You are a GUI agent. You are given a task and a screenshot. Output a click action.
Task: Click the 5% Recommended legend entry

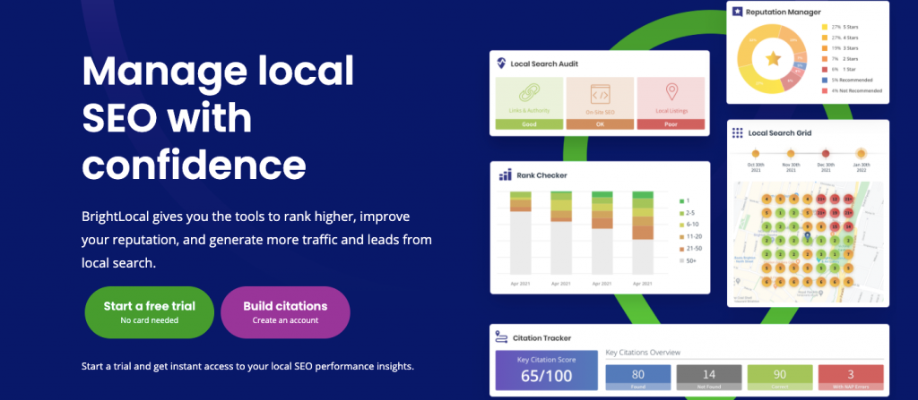click(847, 80)
